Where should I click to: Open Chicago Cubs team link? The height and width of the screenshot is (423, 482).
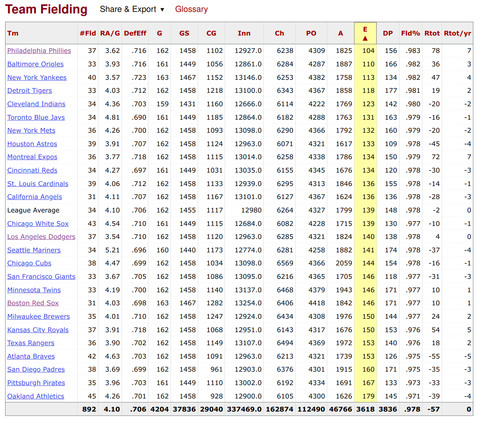[29, 263]
